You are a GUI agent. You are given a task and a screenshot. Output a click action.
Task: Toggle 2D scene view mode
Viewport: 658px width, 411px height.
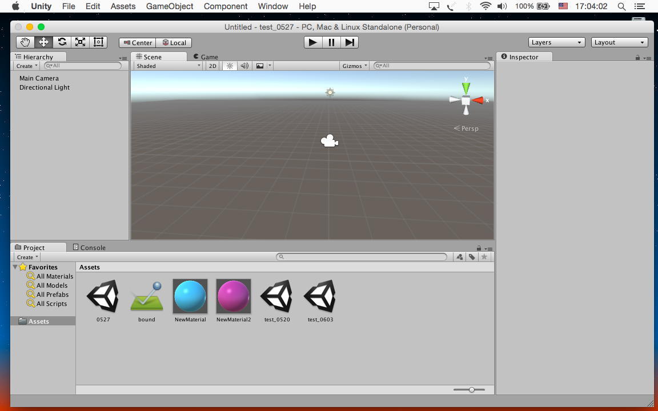(x=212, y=66)
